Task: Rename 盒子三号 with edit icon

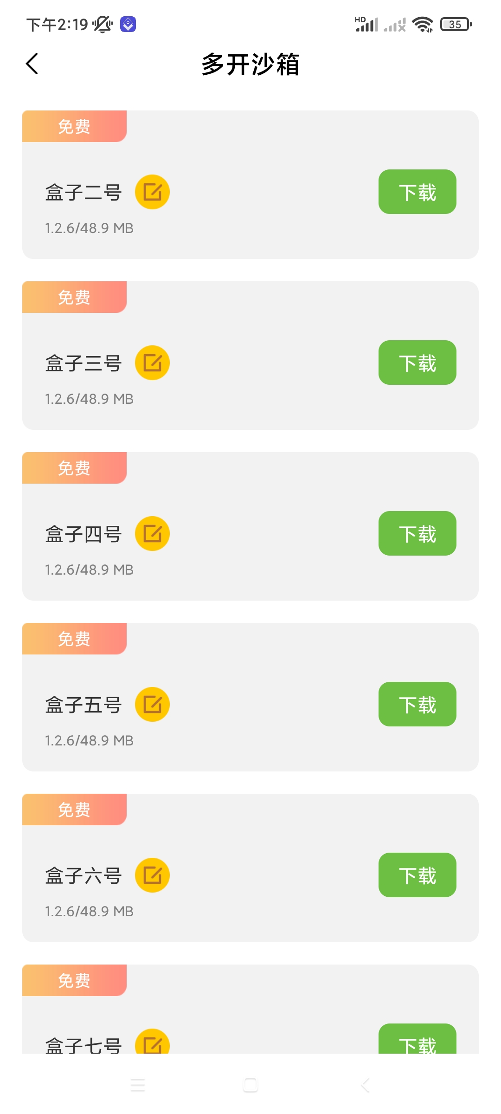Action: point(152,363)
